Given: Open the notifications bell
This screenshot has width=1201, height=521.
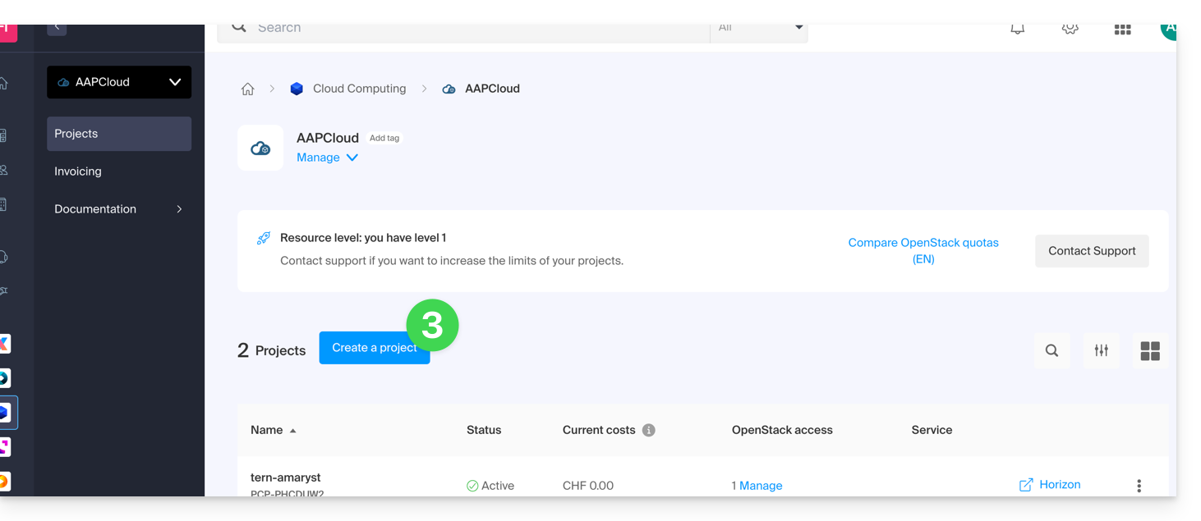Looking at the screenshot, I should tap(1017, 30).
